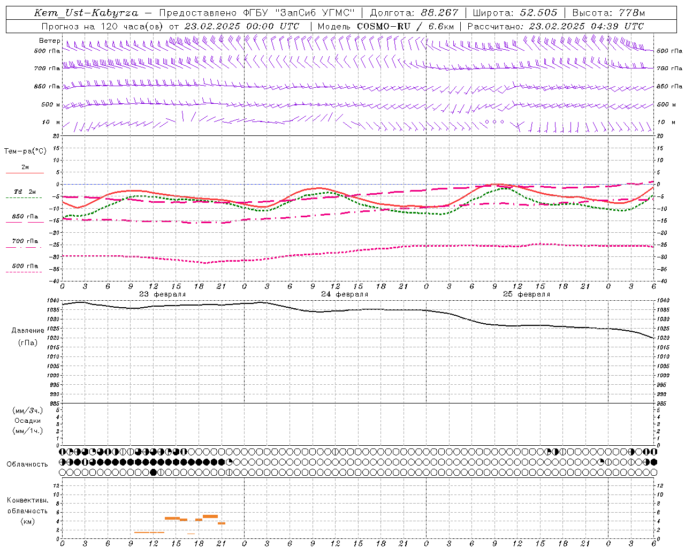Click the 500 м wind level label on the left
The image size is (685, 548).
(x=51, y=104)
